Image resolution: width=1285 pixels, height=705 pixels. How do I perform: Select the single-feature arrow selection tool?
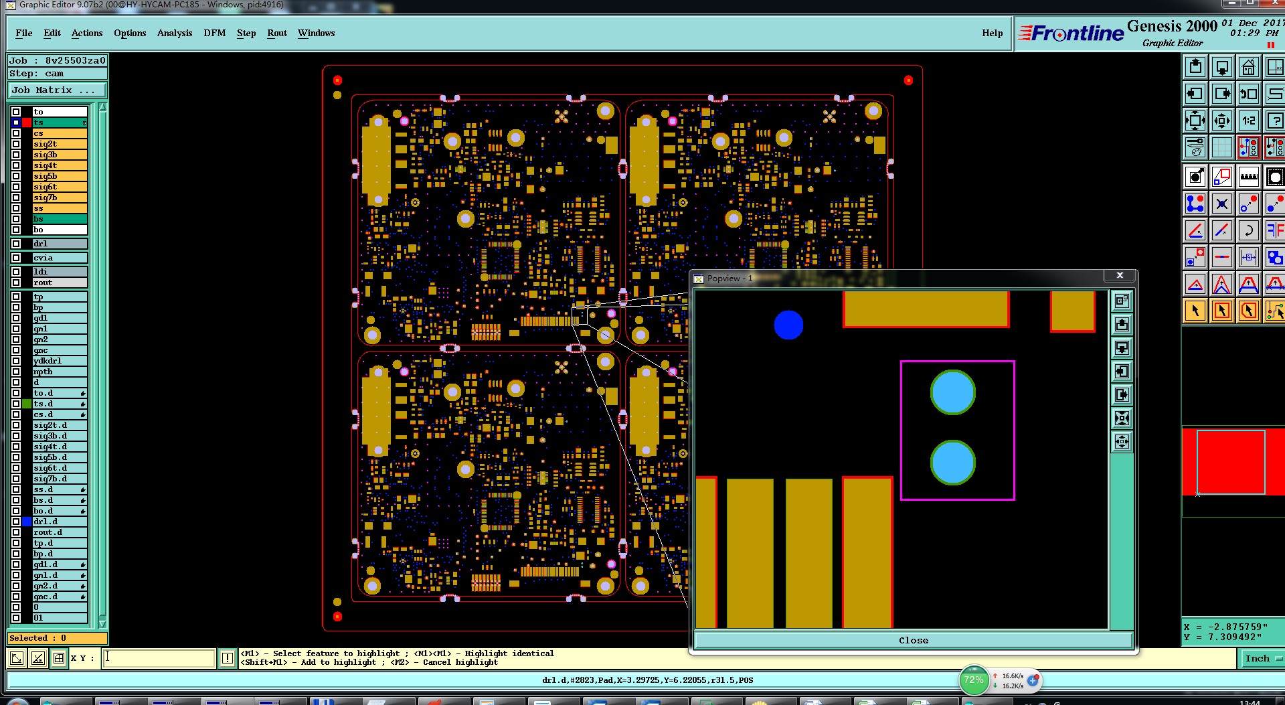[1195, 311]
